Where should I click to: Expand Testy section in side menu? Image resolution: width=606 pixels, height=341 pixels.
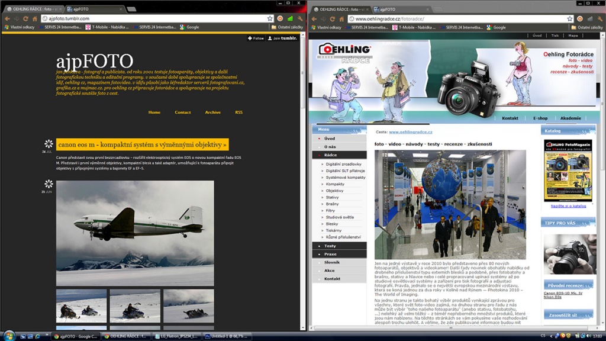click(339, 246)
